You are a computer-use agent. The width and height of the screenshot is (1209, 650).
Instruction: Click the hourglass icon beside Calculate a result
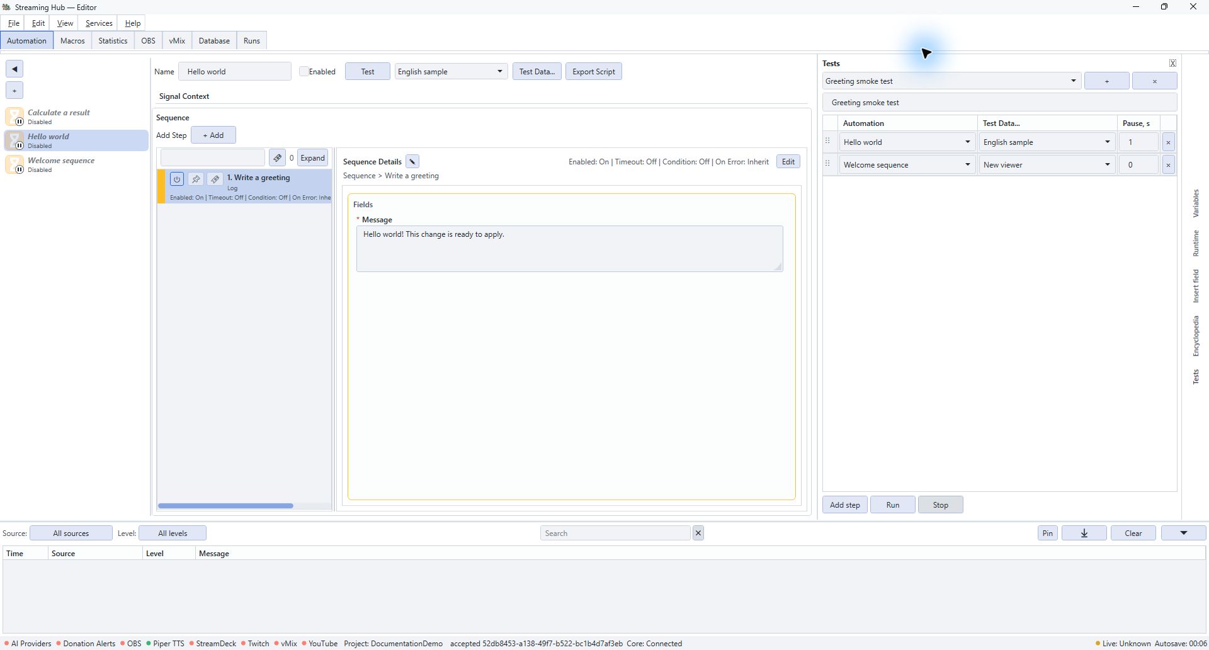point(14,117)
